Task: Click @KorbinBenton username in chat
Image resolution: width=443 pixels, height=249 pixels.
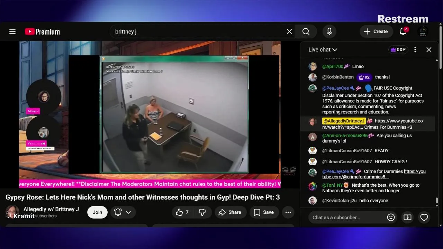Action: [x=338, y=77]
